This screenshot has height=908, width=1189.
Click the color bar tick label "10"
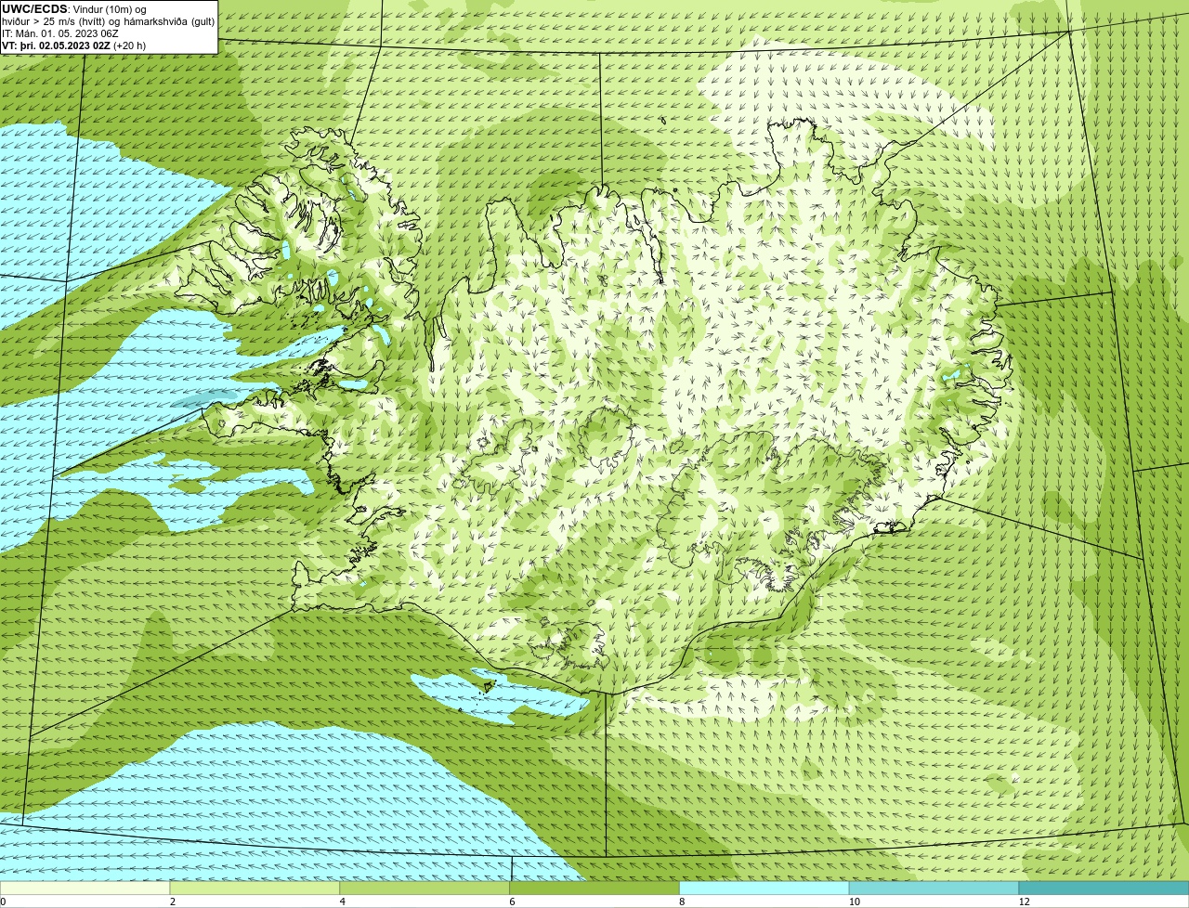[x=854, y=902]
